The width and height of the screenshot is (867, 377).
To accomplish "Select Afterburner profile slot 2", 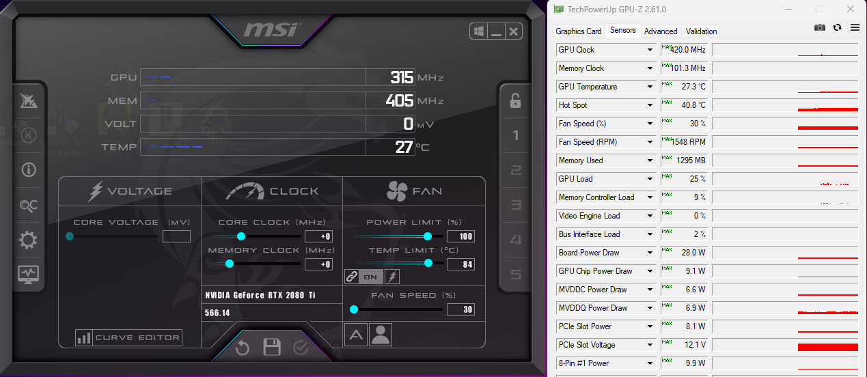I will click(x=516, y=170).
